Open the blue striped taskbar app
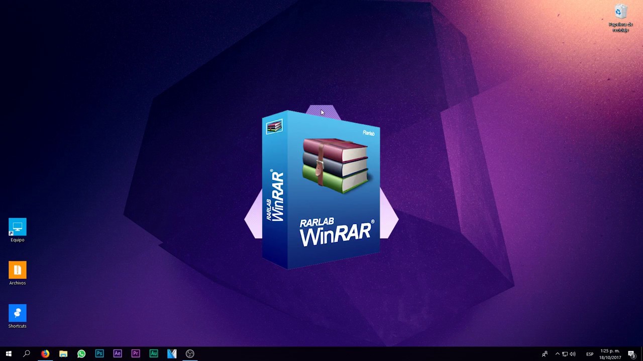Screen dimensions: 643x361 tap(172, 354)
